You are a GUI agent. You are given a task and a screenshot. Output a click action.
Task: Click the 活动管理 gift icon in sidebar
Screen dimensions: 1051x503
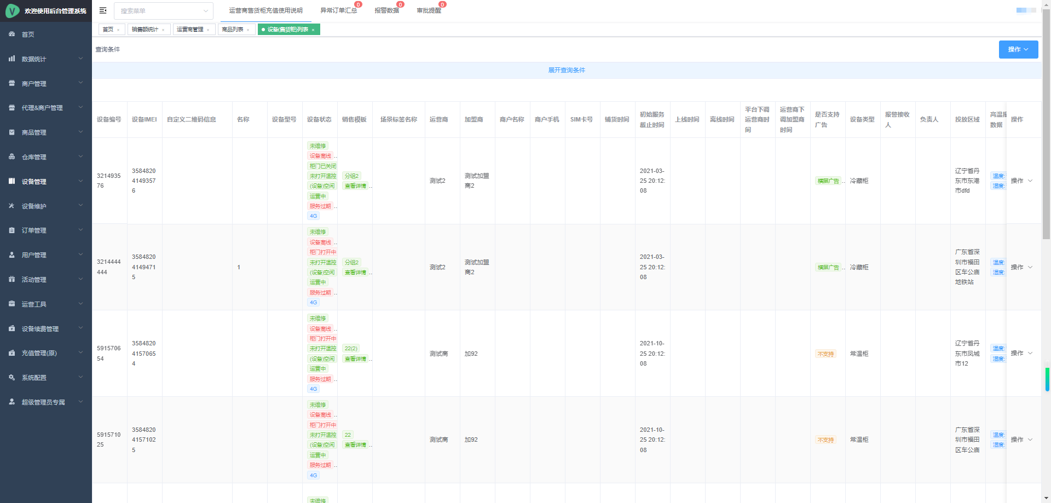pyautogui.click(x=12, y=279)
